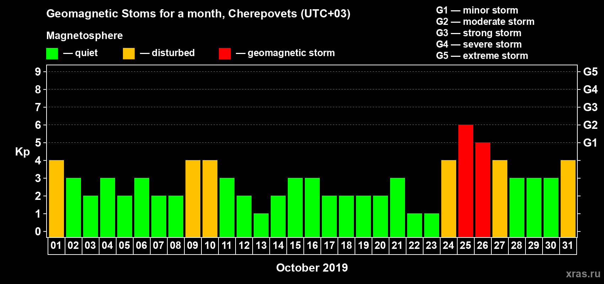Image resolution: width=604 pixels, height=284 pixels.
Task: Select the red bar for October 26
Action: click(482, 190)
